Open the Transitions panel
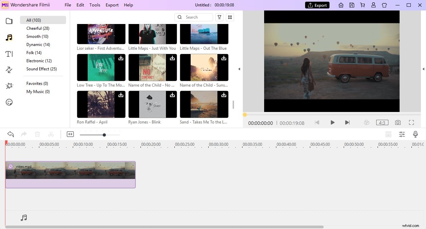The image size is (426, 229). pyautogui.click(x=9, y=70)
